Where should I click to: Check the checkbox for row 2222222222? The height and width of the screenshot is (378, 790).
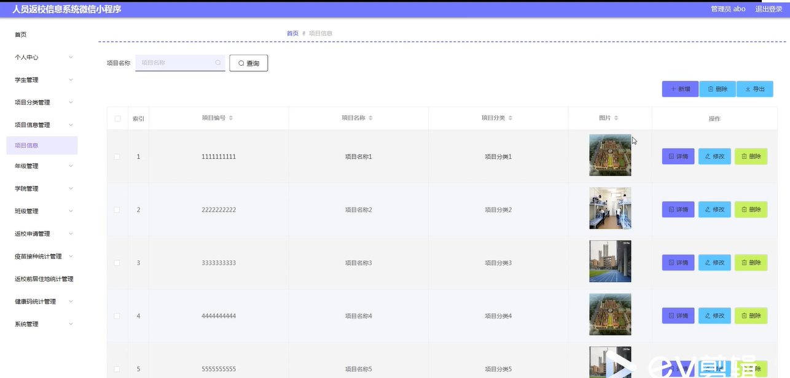pyautogui.click(x=117, y=210)
